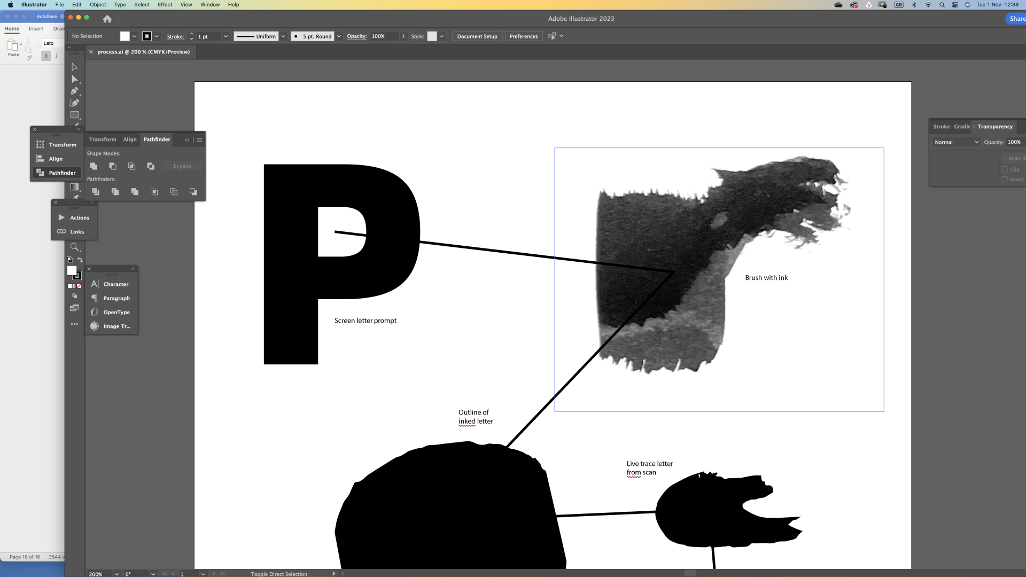Click the Divide pathfinder icon

pyautogui.click(x=96, y=192)
